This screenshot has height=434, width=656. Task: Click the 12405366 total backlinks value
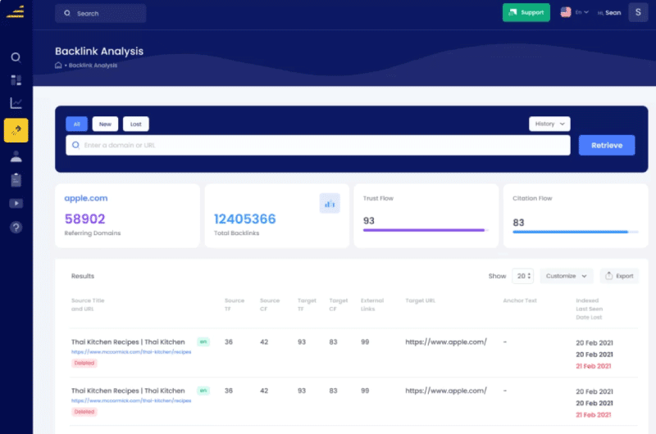(244, 219)
